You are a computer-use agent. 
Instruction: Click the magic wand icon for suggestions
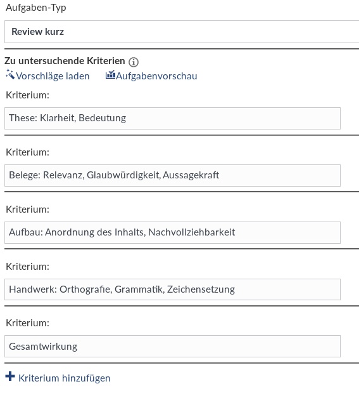10,74
